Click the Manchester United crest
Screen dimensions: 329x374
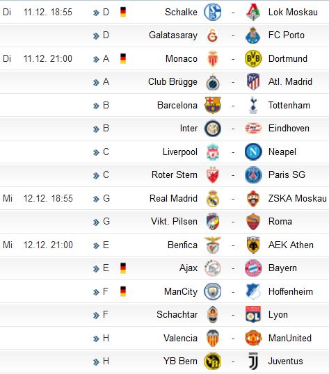253,338
